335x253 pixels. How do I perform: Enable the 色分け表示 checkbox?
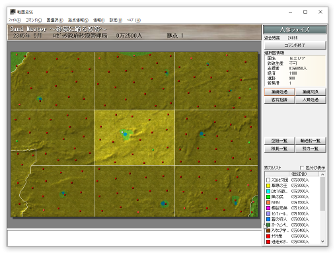coord(302,168)
